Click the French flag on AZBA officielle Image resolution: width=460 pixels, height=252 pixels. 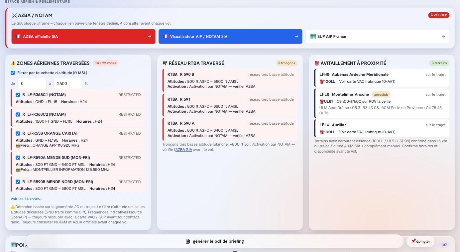point(18,37)
